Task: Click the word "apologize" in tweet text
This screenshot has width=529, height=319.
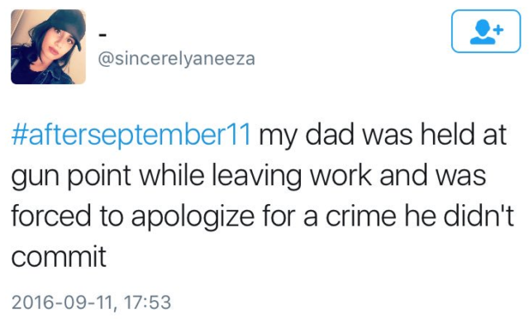Action: (x=193, y=217)
